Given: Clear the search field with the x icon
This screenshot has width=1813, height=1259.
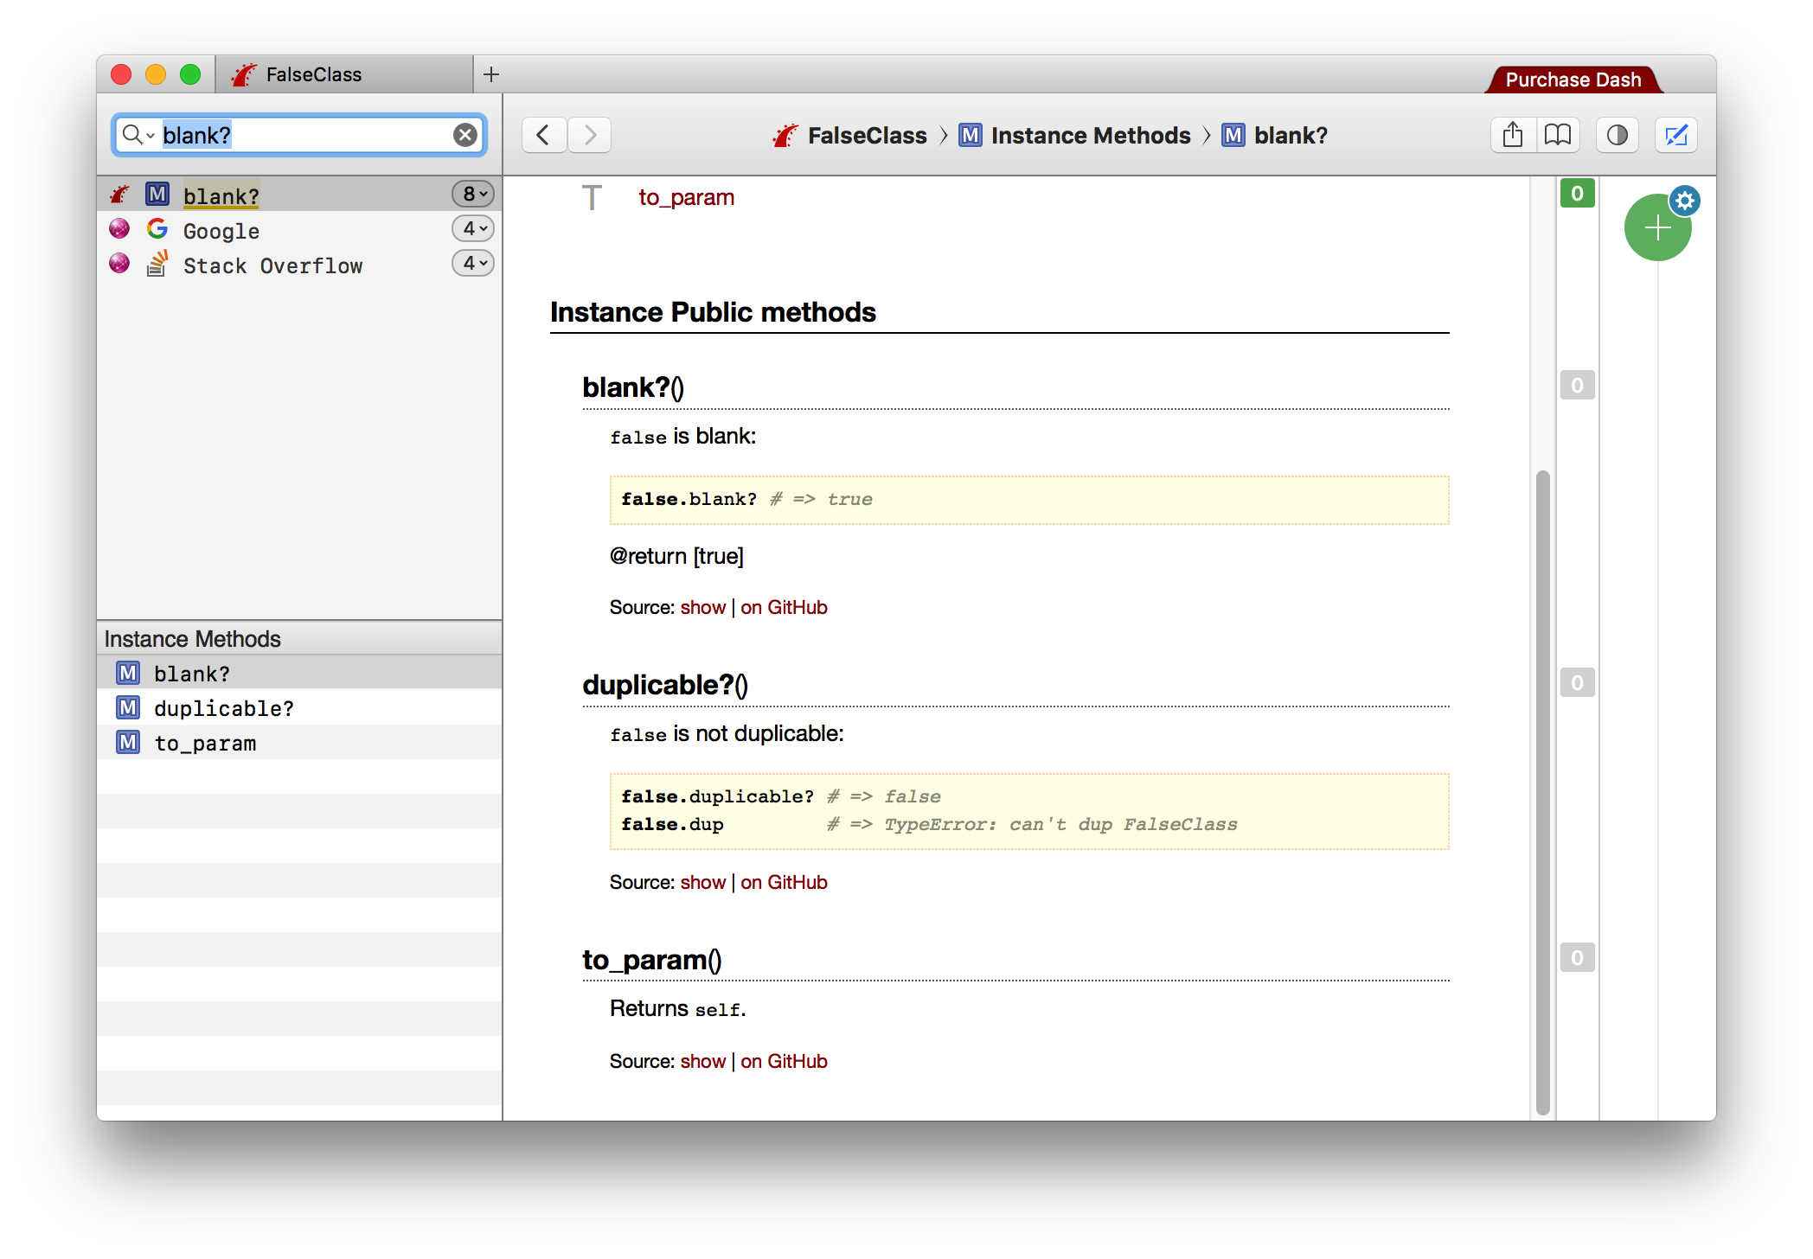Looking at the screenshot, I should (x=465, y=135).
